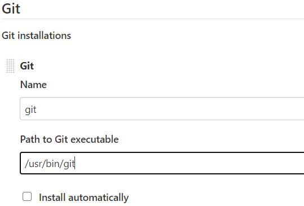This screenshot has height=206, width=304.
Task: Click the dotted drag handle beside Git
Action: pyautogui.click(x=10, y=66)
